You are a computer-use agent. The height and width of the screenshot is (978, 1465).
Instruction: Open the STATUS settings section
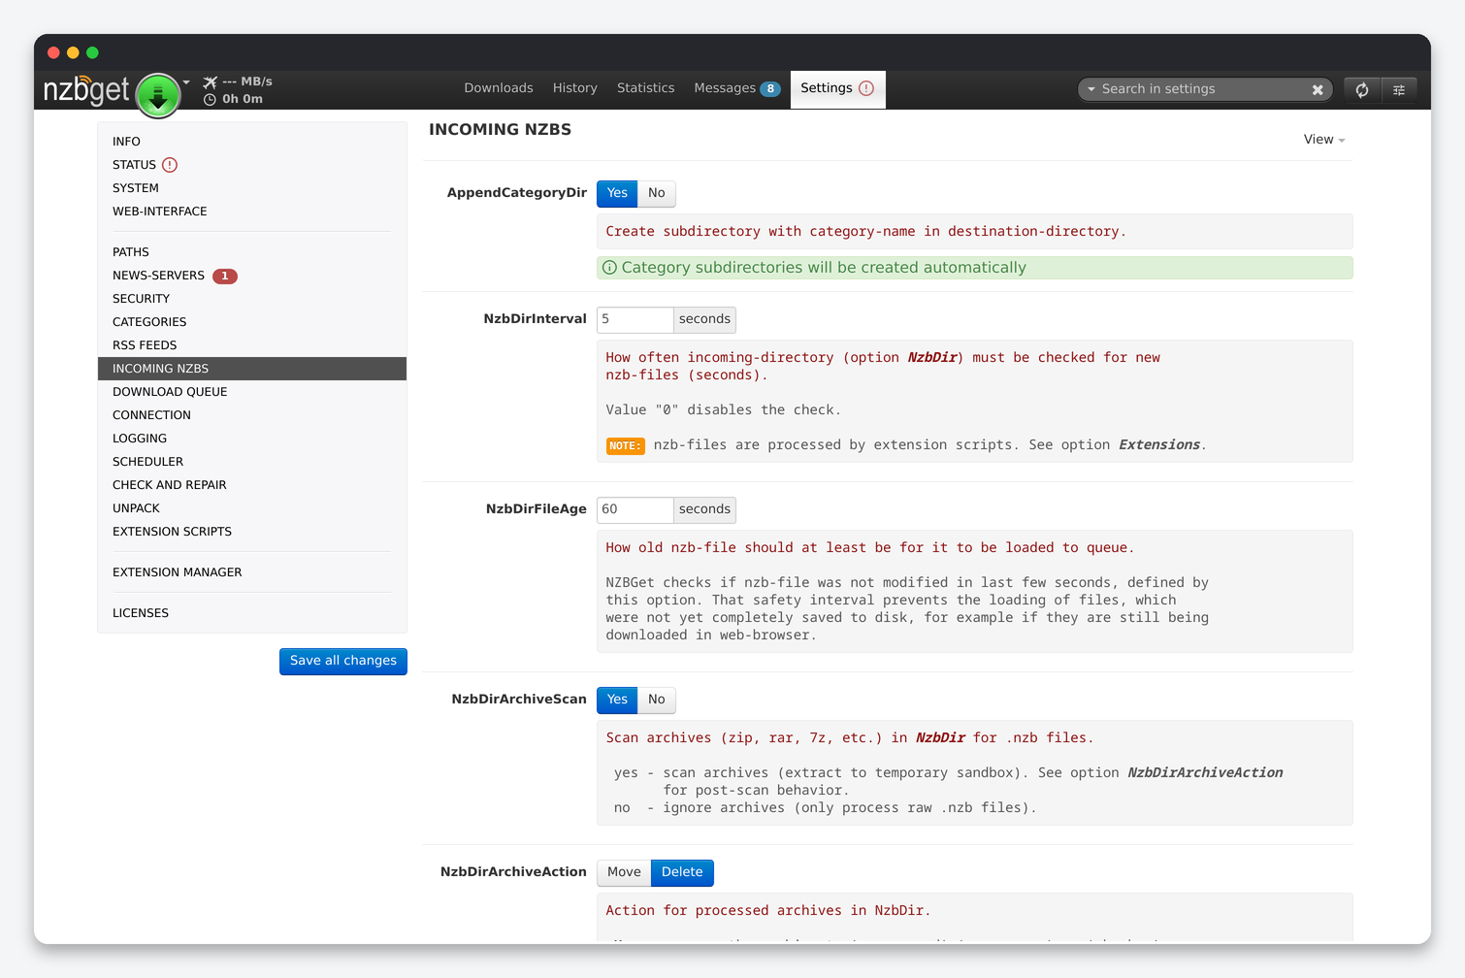click(x=252, y=165)
